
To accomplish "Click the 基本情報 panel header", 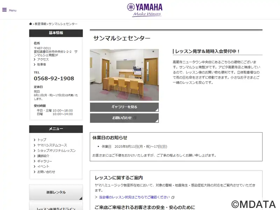I will [56, 33].
